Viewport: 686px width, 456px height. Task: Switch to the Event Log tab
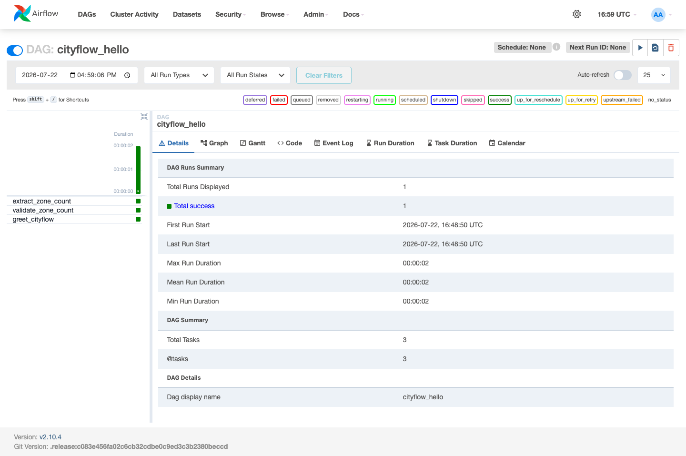334,143
